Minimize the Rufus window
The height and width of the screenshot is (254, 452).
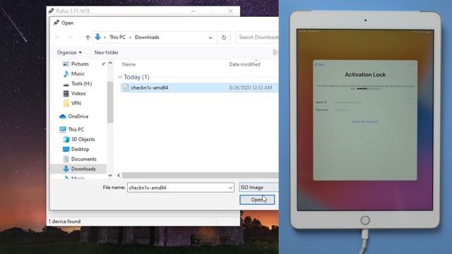point(194,11)
